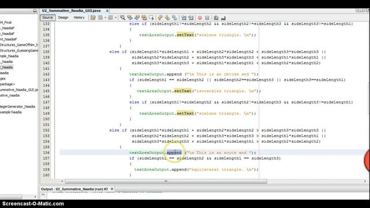Select the mple_Naadia project item
The image size is (370, 208).
pos(9,56)
